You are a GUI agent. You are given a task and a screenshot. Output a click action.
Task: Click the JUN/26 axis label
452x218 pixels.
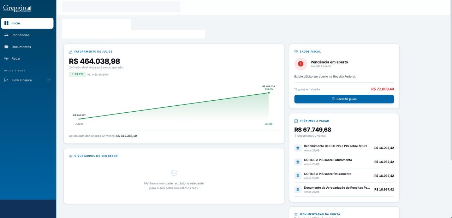pos(79,124)
